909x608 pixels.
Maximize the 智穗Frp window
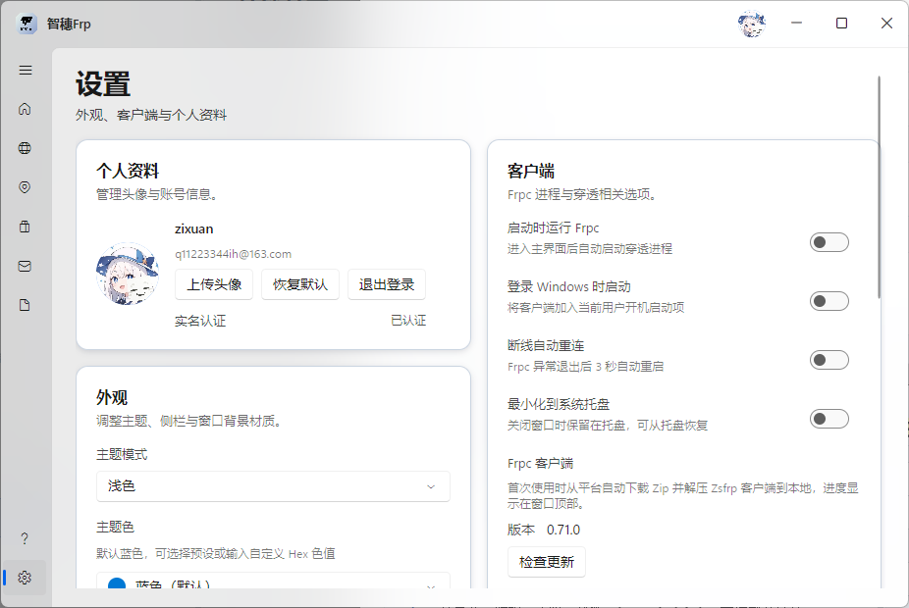[x=841, y=24]
